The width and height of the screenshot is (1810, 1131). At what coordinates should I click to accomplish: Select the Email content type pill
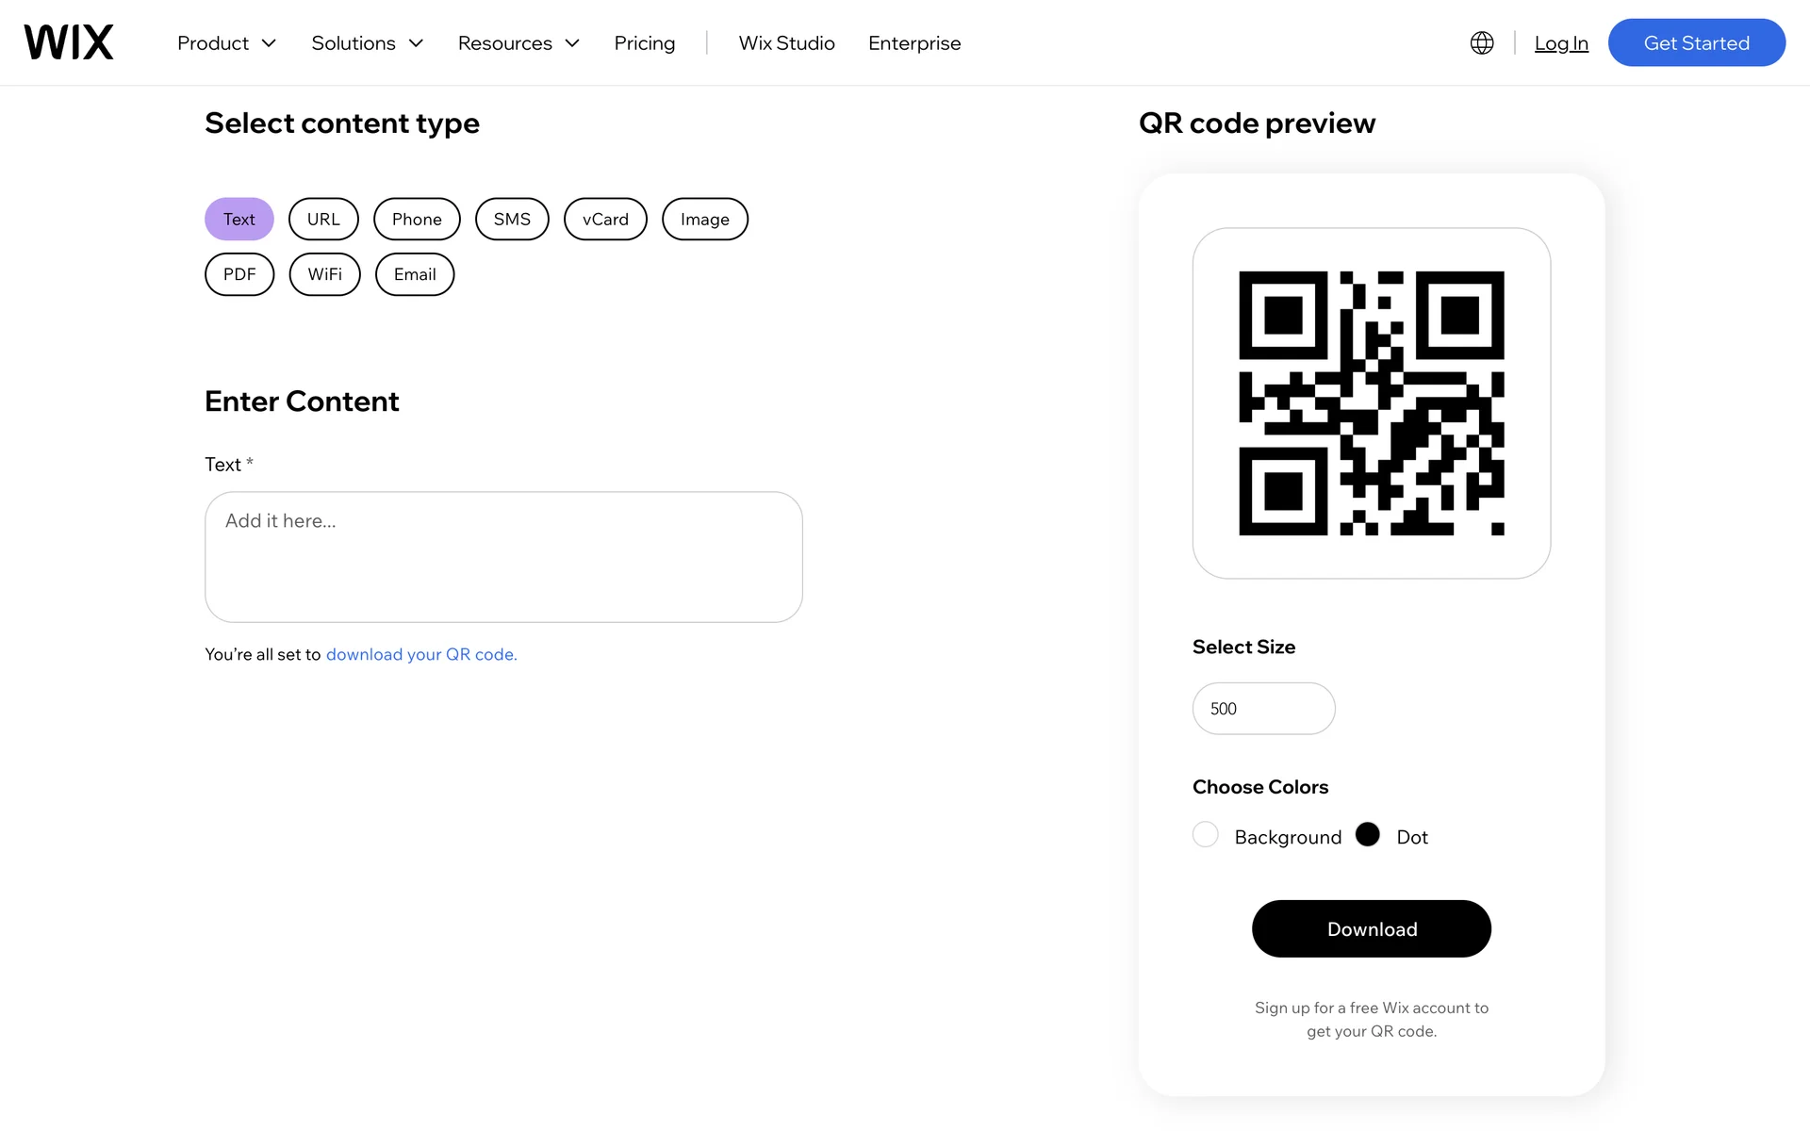pyautogui.click(x=415, y=274)
